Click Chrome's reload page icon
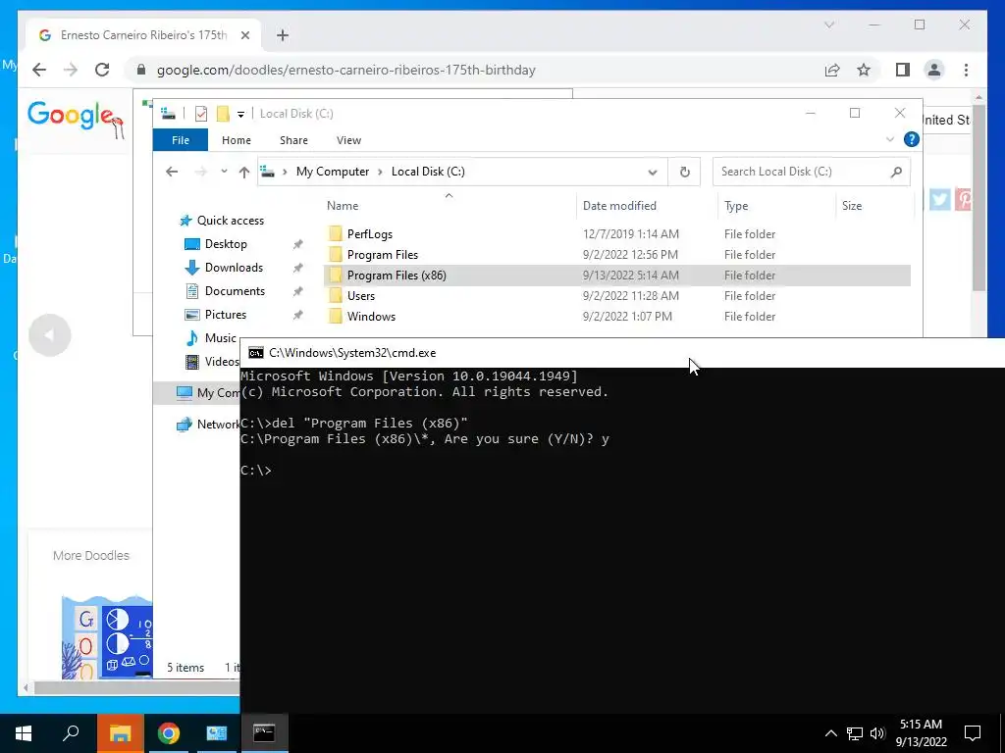Viewport: 1005px width, 753px height. (102, 70)
